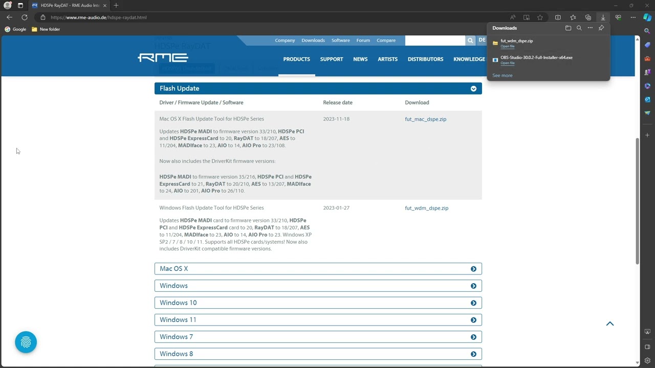Open Browser essentials heart icon
This screenshot has height=368, width=655.
[x=618, y=17]
